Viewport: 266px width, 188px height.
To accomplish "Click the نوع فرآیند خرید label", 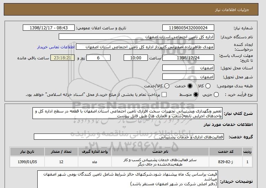I will coord(239,95).
